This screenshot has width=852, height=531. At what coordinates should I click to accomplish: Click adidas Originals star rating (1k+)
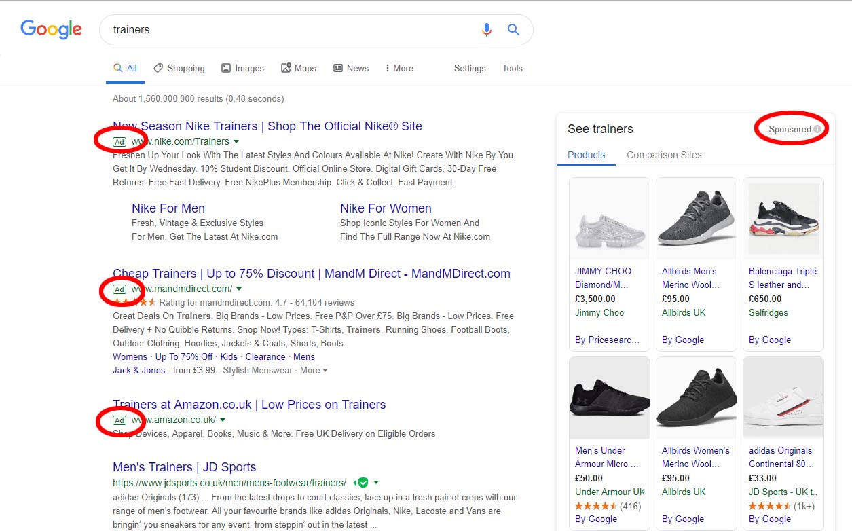[x=770, y=506]
